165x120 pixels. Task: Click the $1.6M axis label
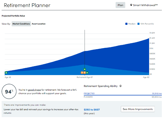tap(152, 33)
